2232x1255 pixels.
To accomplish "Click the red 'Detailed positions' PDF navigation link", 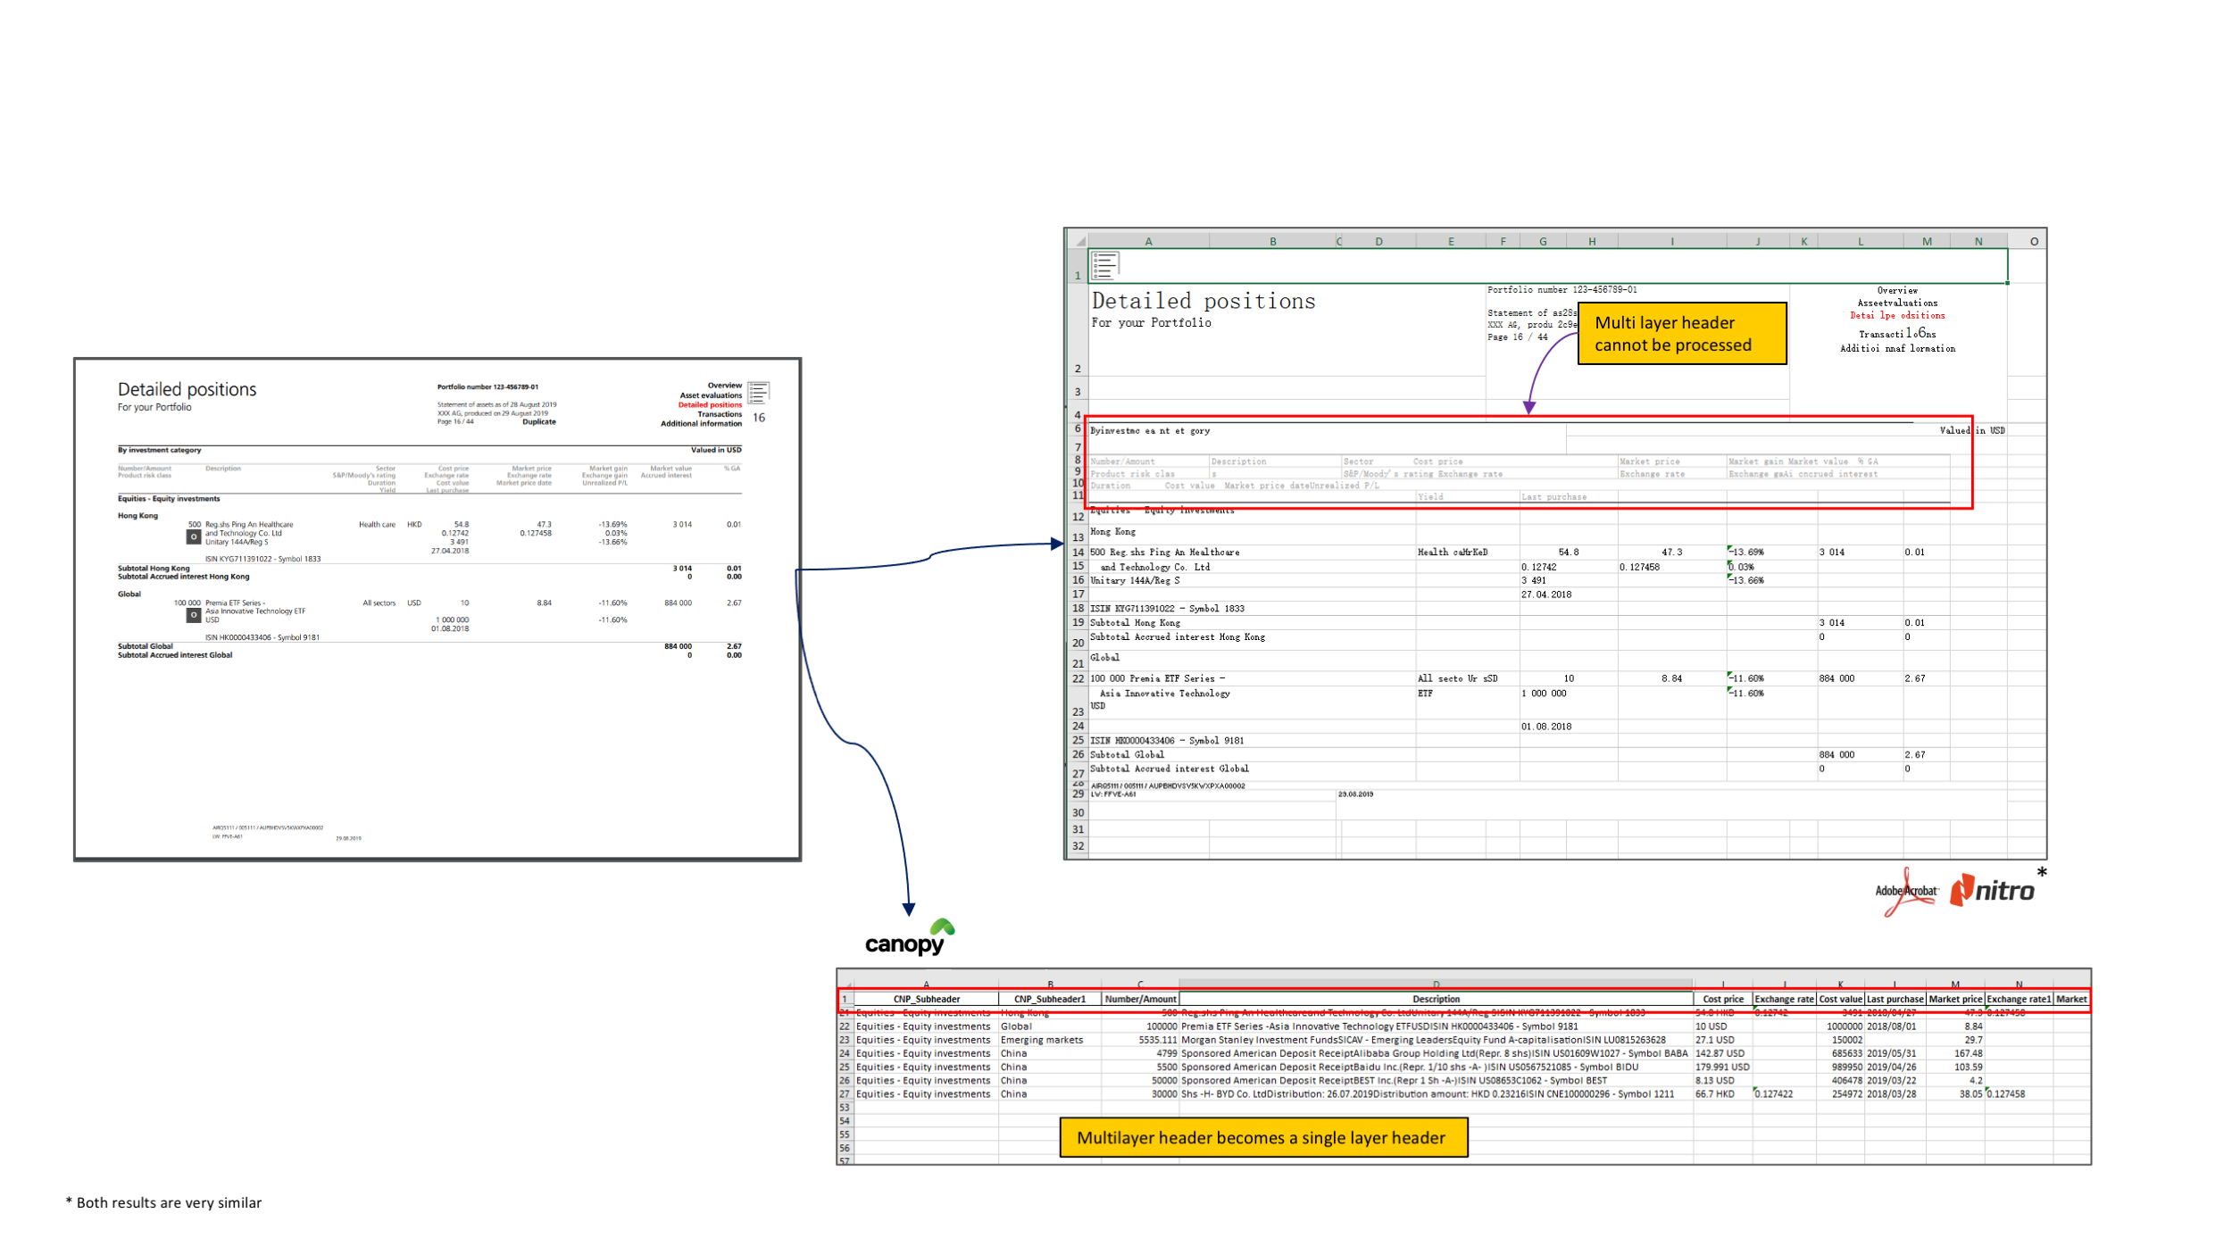I will pyautogui.click(x=709, y=404).
